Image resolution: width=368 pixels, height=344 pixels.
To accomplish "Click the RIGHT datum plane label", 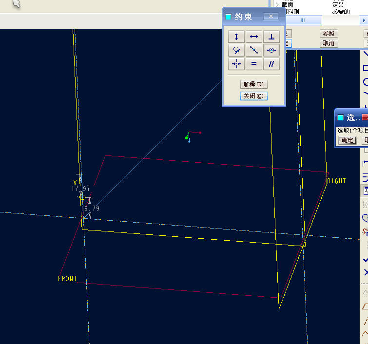I will click(336, 181).
